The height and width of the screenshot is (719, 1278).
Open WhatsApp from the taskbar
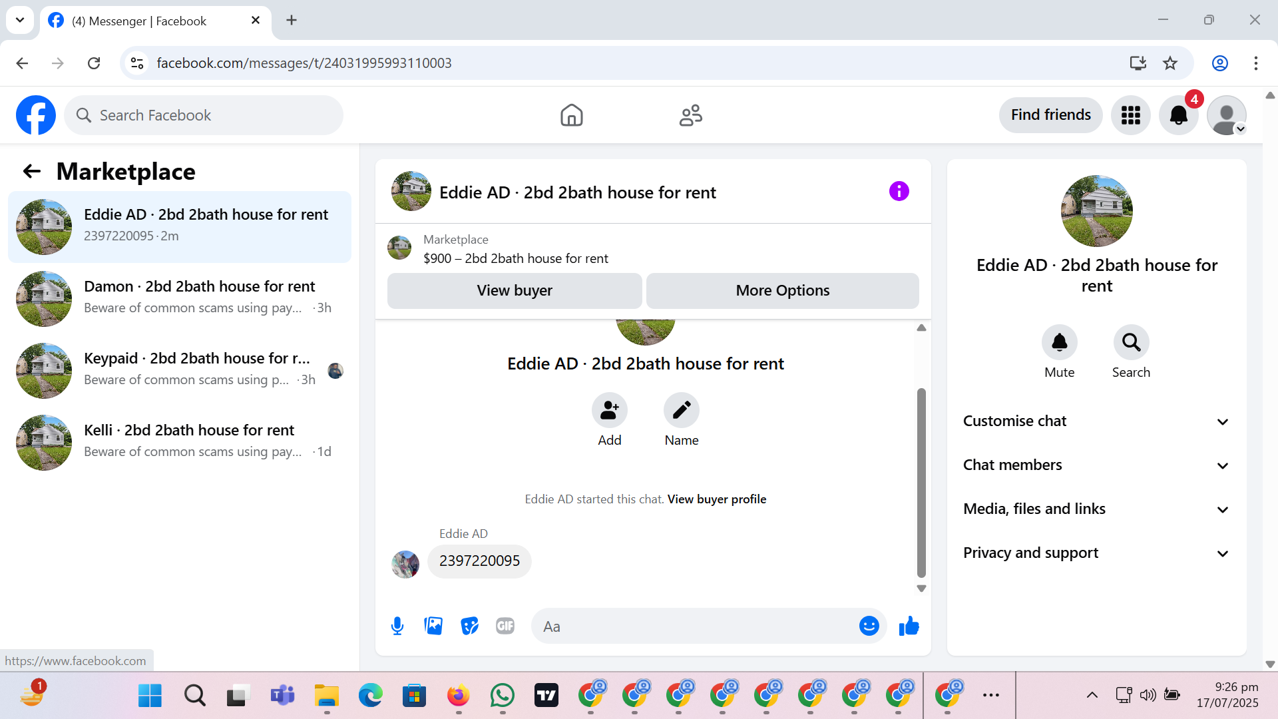[x=503, y=696]
